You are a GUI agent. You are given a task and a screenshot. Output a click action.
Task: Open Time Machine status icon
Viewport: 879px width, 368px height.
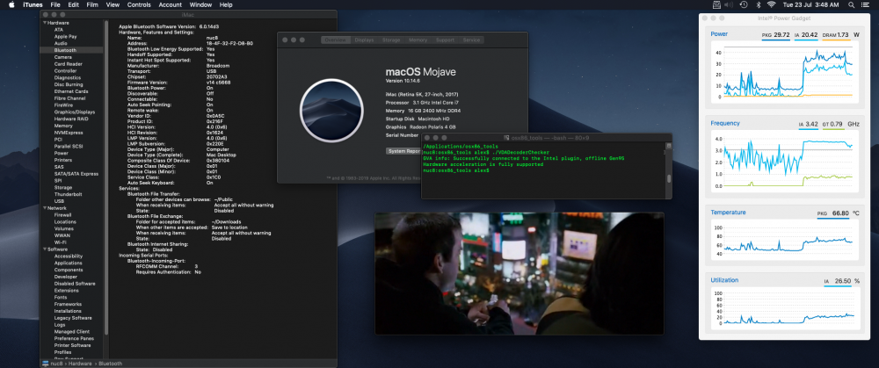pos(744,4)
